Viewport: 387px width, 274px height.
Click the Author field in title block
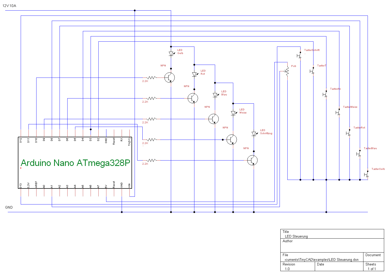coord(332,245)
